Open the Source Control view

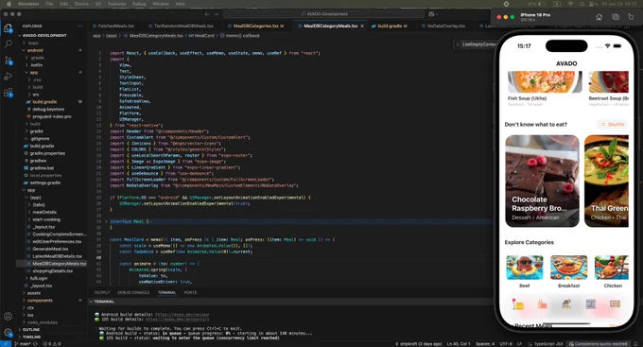tap(8, 61)
